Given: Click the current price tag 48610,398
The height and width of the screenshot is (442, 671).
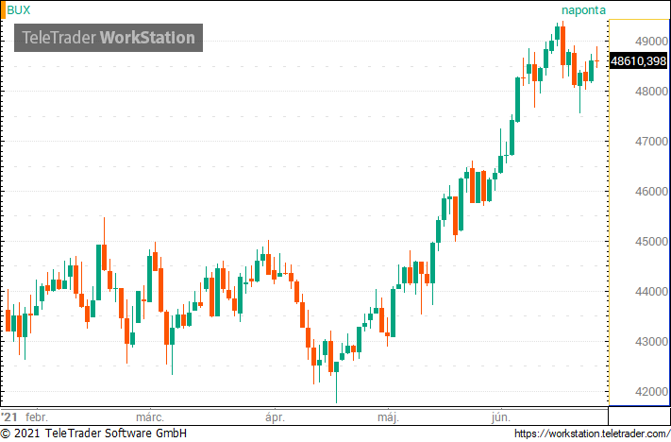Looking at the screenshot, I should [x=638, y=60].
